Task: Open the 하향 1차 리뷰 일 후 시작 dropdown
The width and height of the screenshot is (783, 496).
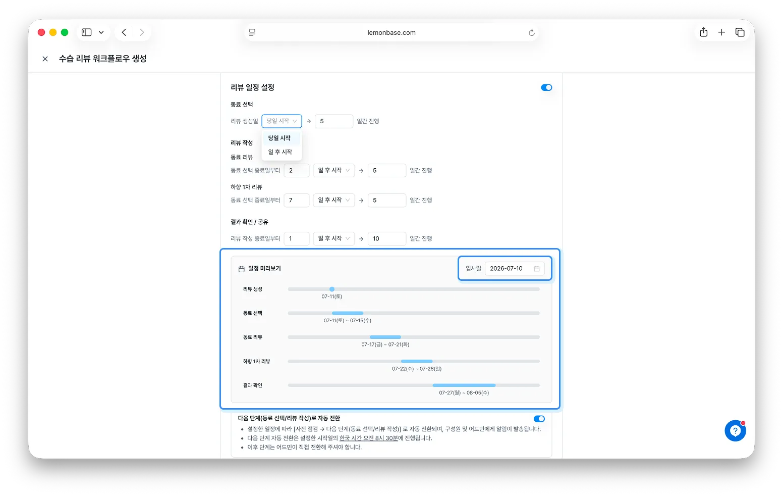Action: [334, 201]
